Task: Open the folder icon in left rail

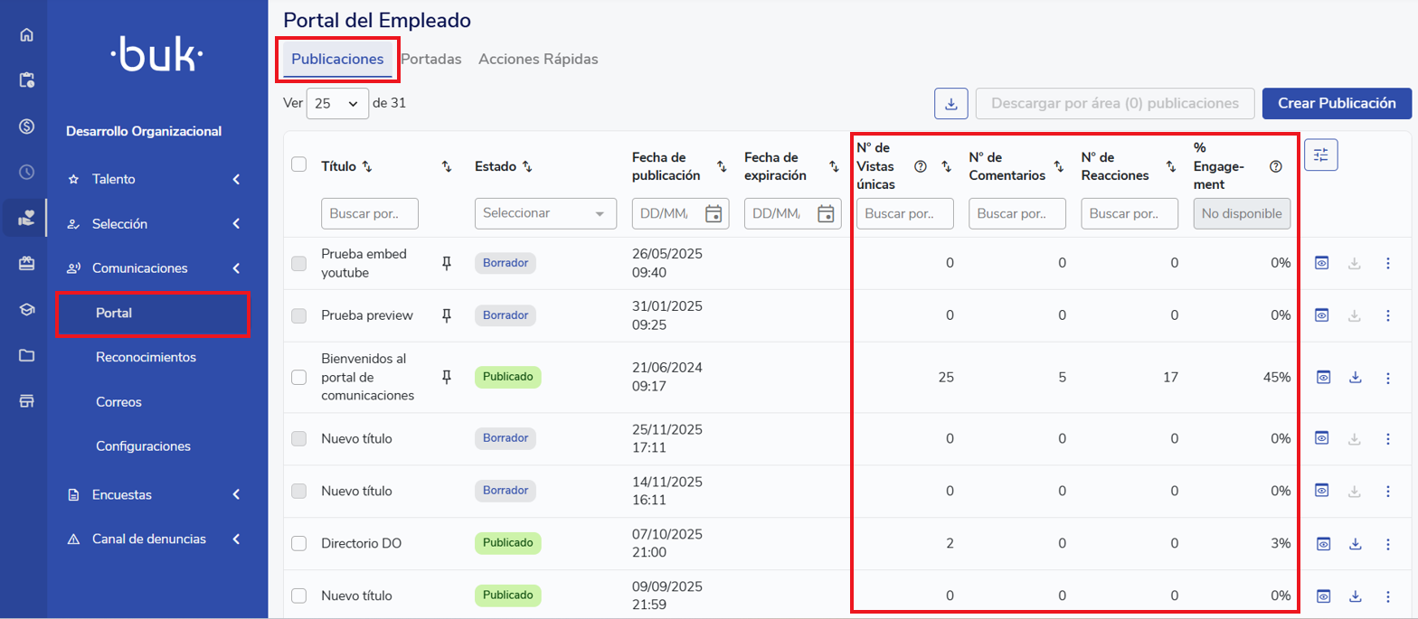Action: 26,355
